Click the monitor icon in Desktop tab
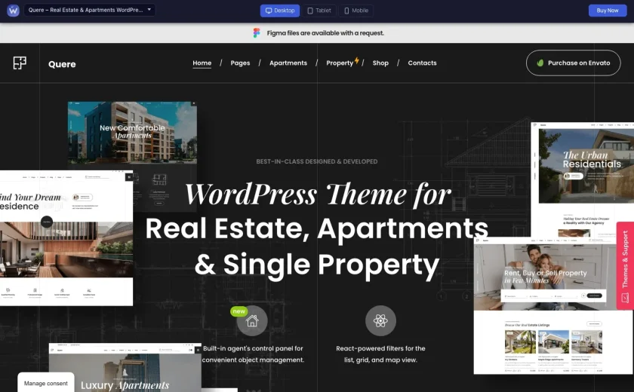This screenshot has height=392, width=634. click(x=269, y=11)
